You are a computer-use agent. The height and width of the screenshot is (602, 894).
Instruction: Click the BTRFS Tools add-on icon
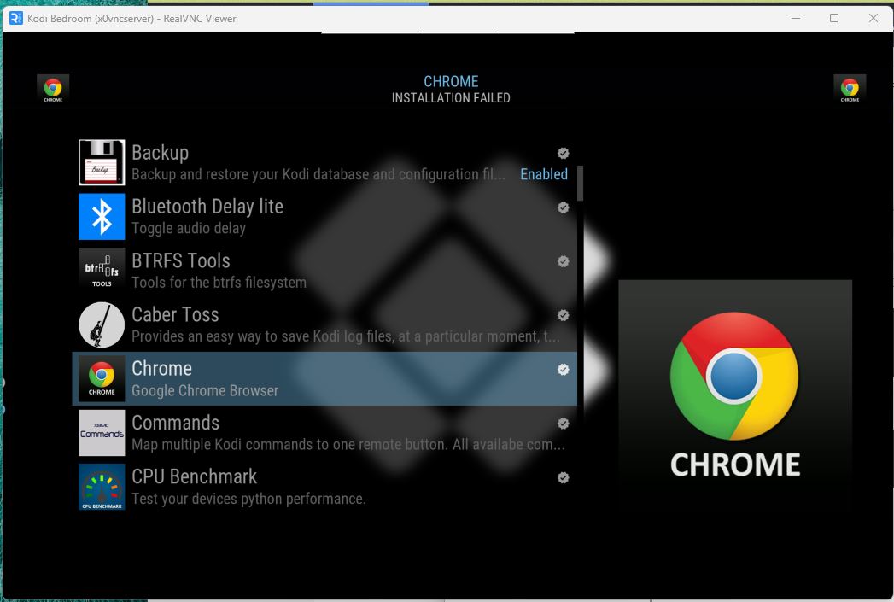[102, 270]
